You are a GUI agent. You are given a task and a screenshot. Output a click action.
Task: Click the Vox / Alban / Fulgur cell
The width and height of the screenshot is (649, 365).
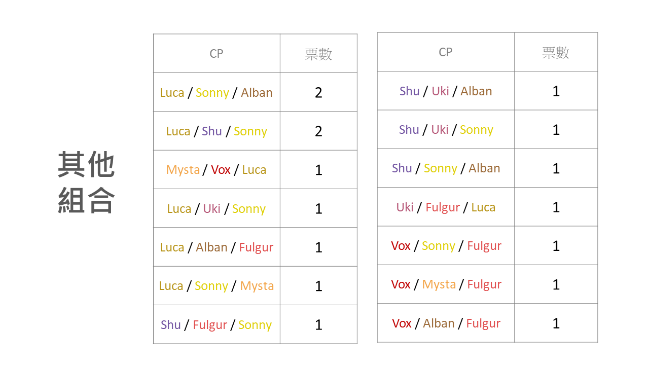446,323
